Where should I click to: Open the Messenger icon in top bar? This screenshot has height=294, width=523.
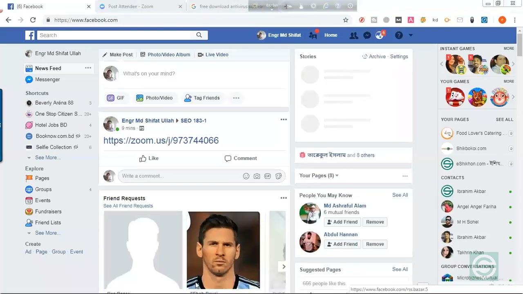point(367,36)
